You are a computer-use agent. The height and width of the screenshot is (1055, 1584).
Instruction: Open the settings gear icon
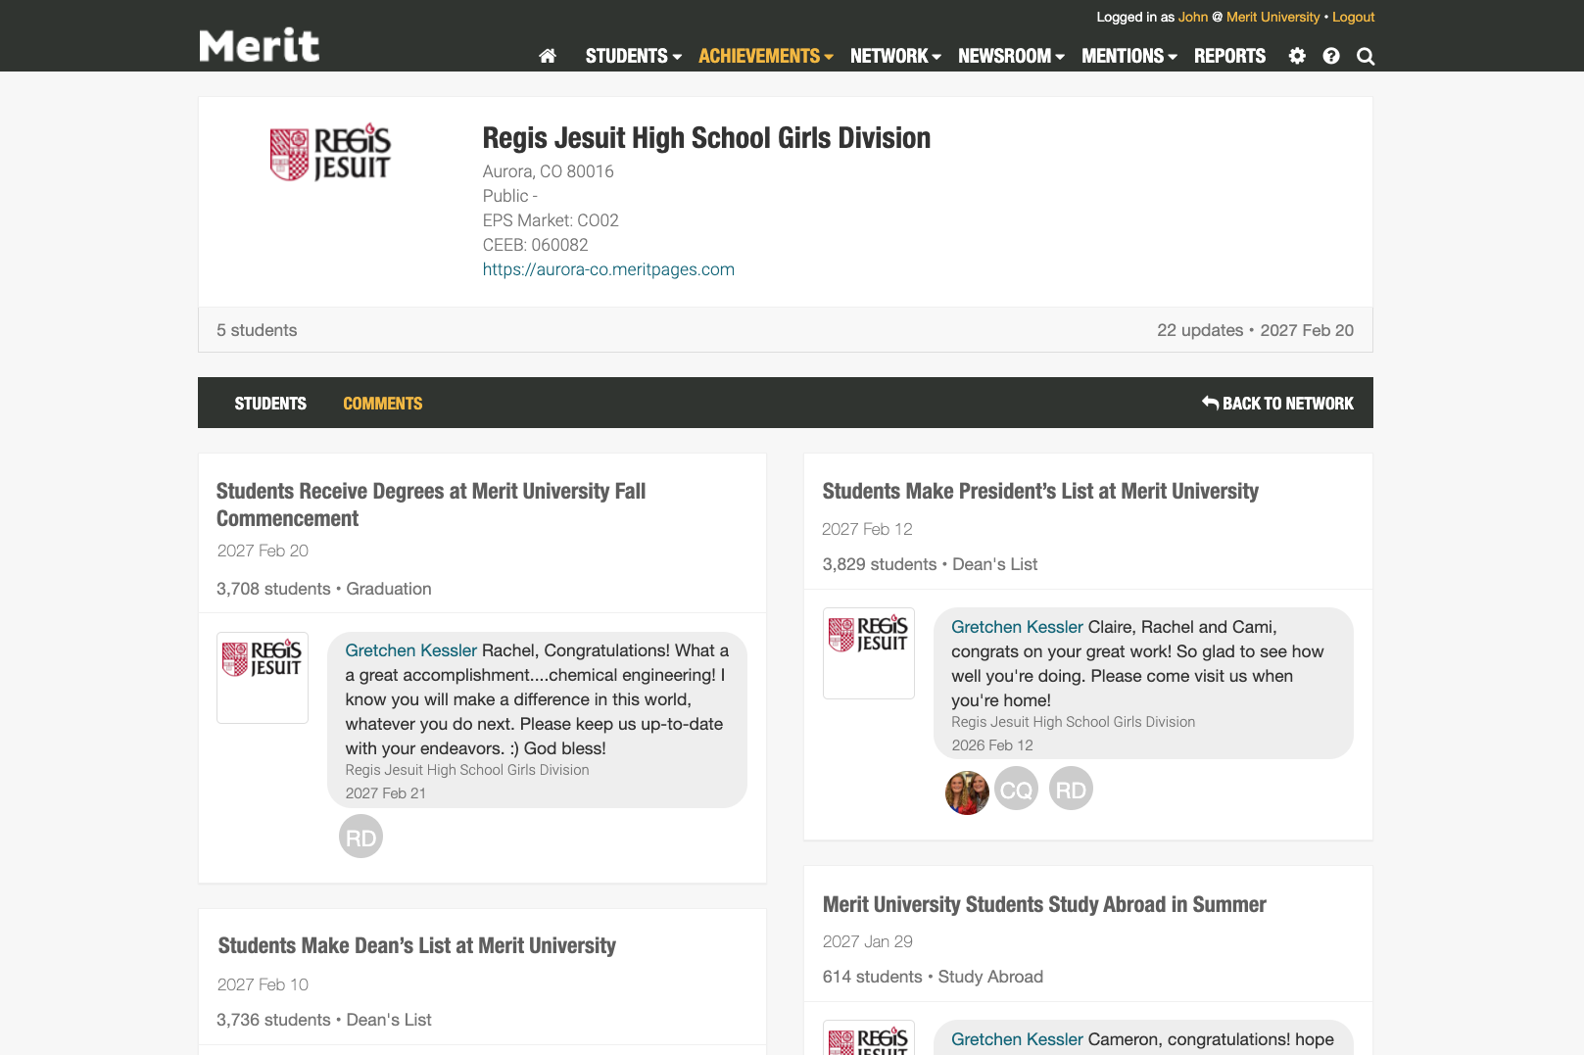[x=1296, y=56]
